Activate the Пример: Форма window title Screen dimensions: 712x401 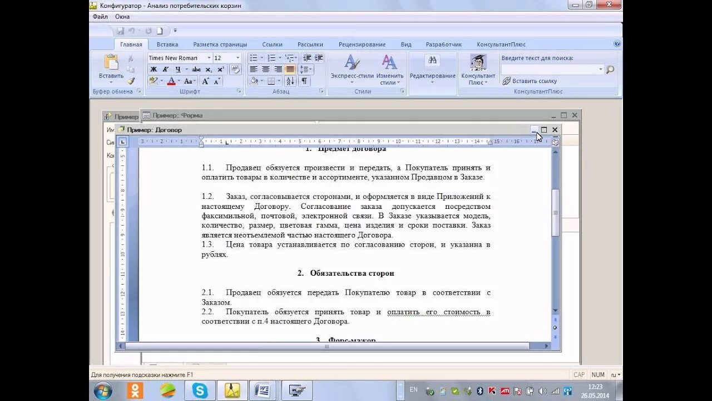coord(177,115)
